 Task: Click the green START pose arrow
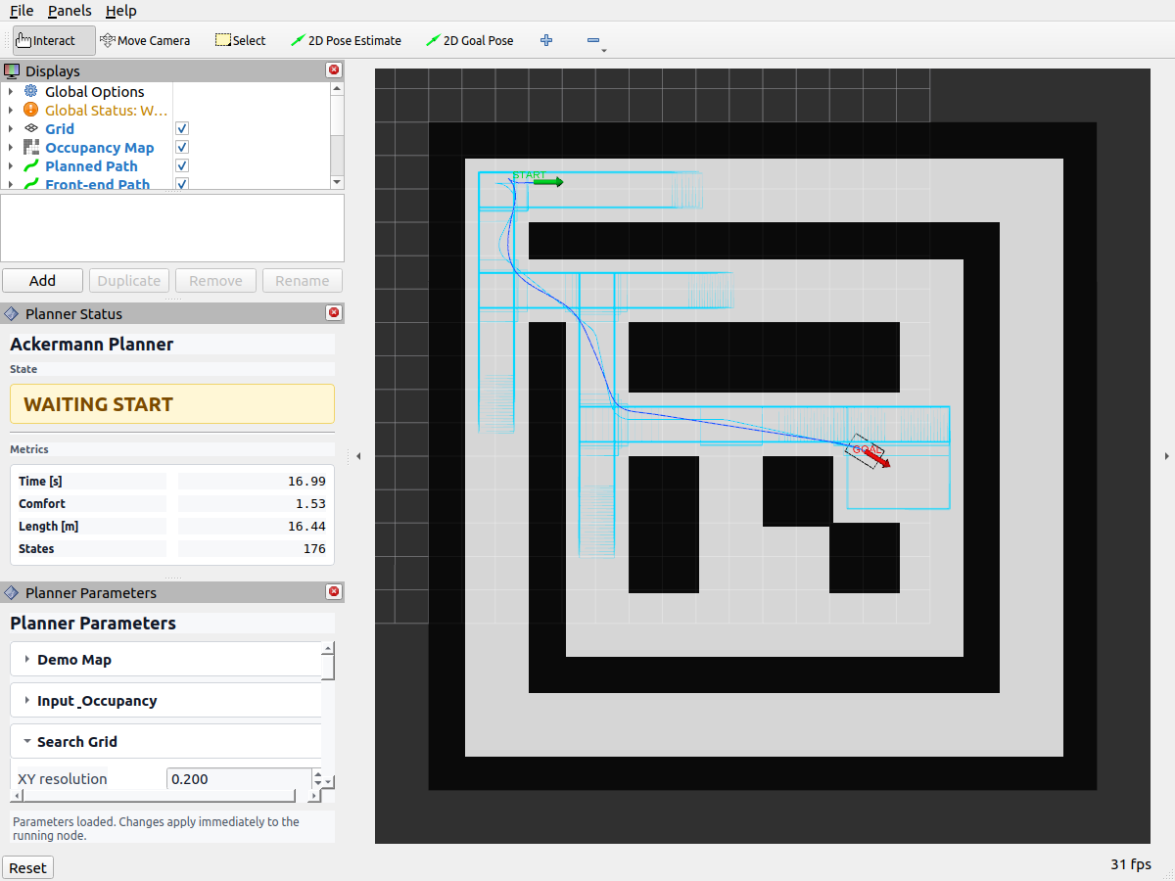(548, 182)
